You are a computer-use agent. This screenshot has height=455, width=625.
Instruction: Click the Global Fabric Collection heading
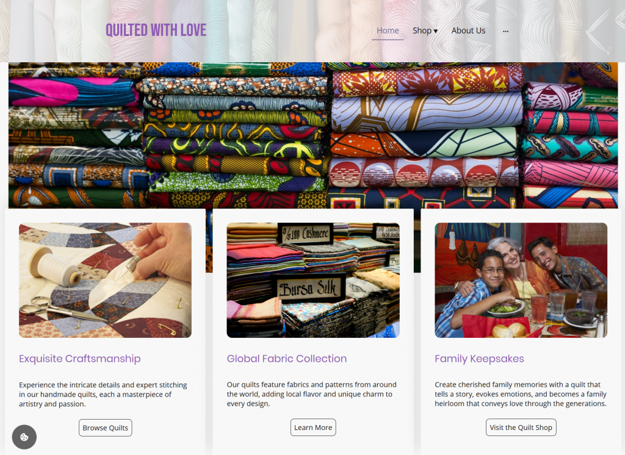point(287,359)
